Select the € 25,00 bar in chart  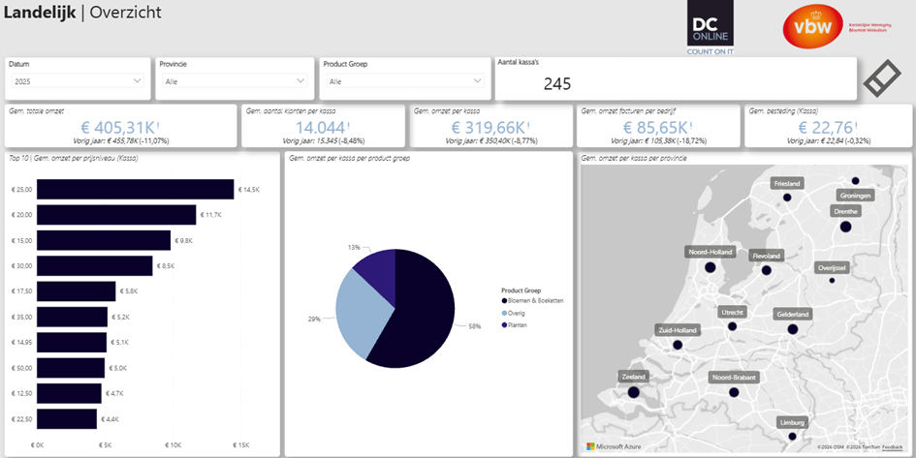coord(135,189)
